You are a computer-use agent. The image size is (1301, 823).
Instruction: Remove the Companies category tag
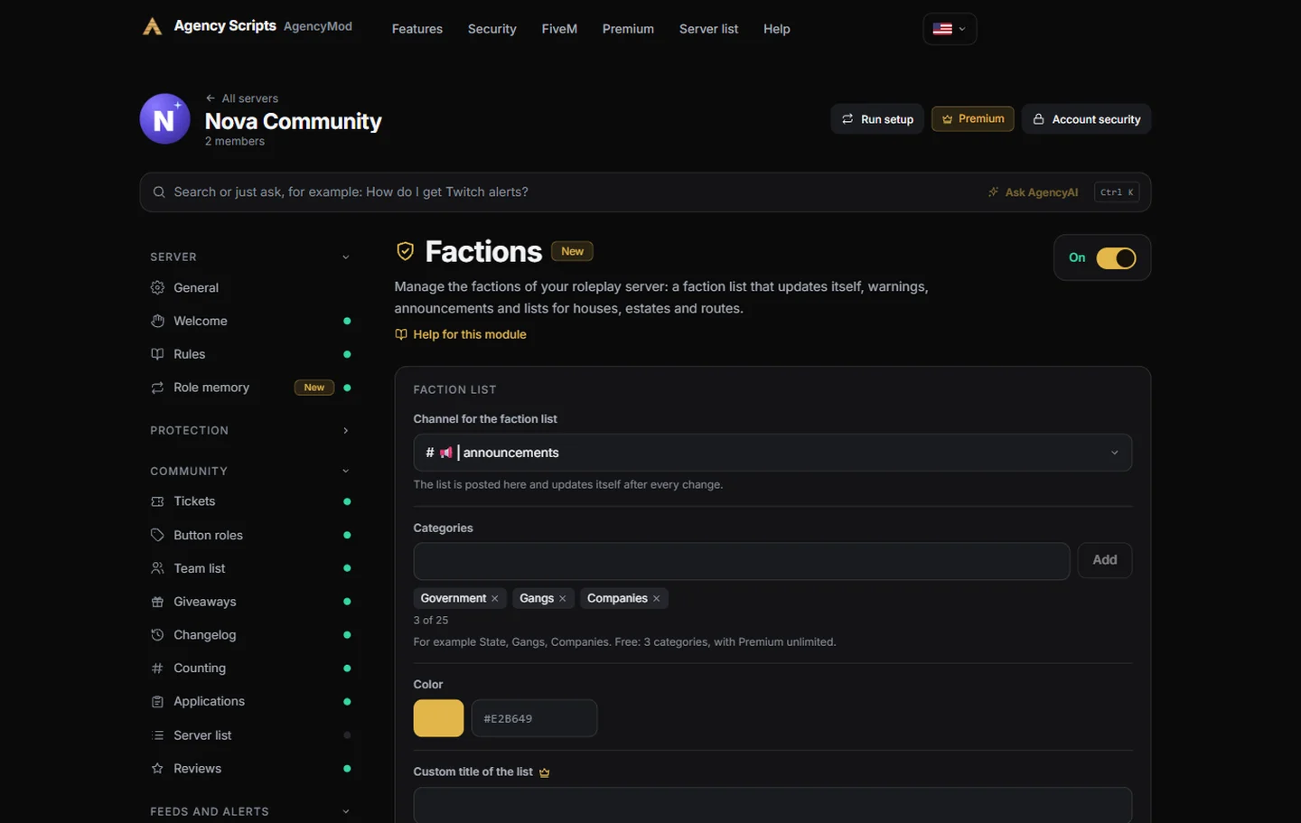(x=657, y=599)
